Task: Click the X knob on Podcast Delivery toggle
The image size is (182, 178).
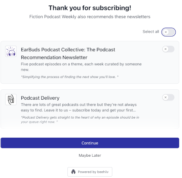Action: pos(166,97)
